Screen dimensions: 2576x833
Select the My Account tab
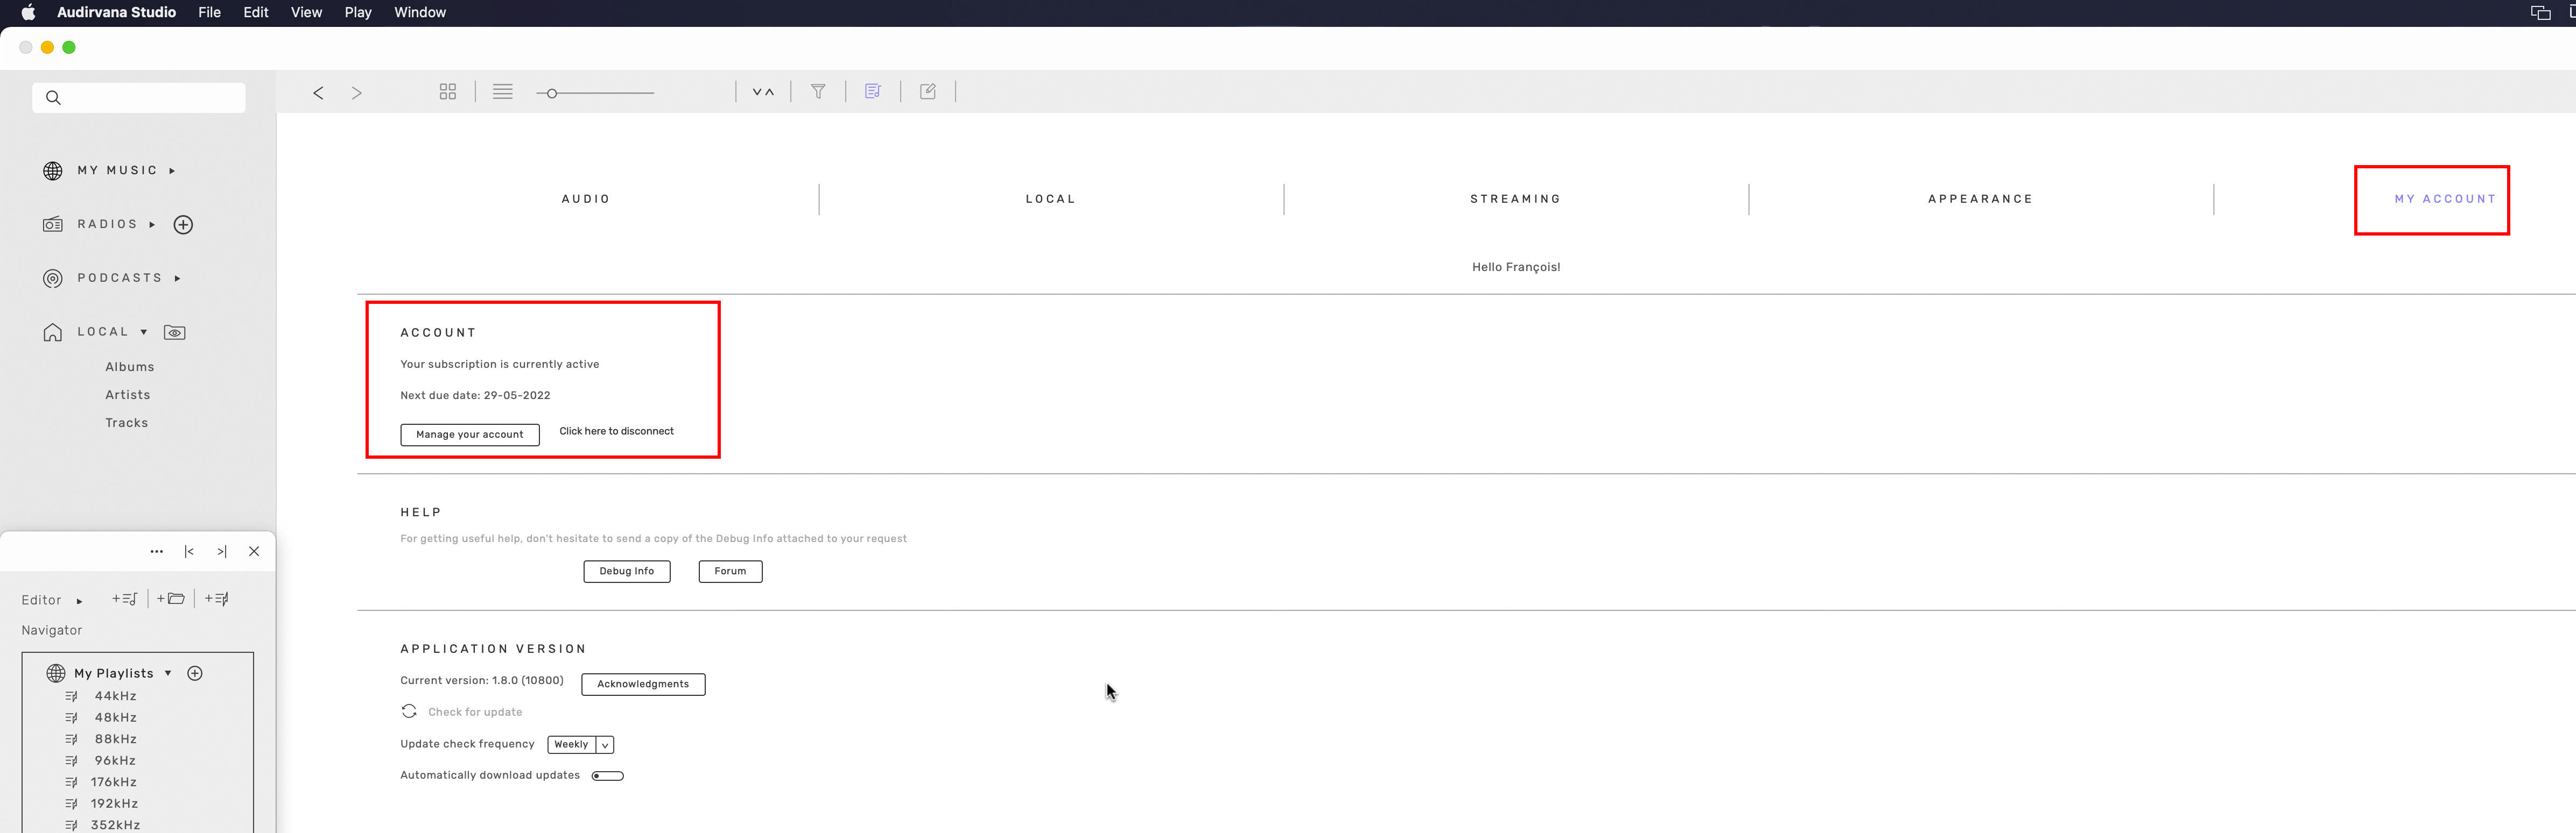(2445, 199)
